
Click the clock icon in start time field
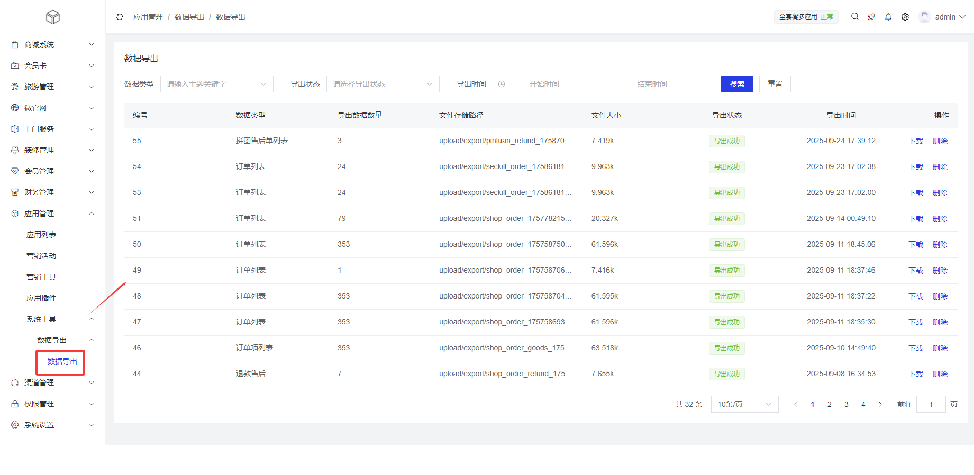coord(502,84)
